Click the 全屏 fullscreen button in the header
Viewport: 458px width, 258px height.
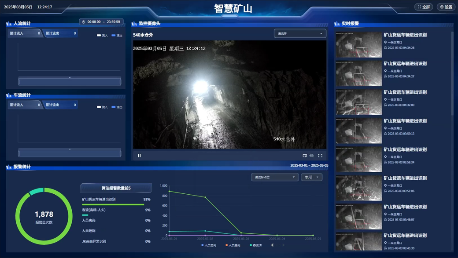(424, 7)
